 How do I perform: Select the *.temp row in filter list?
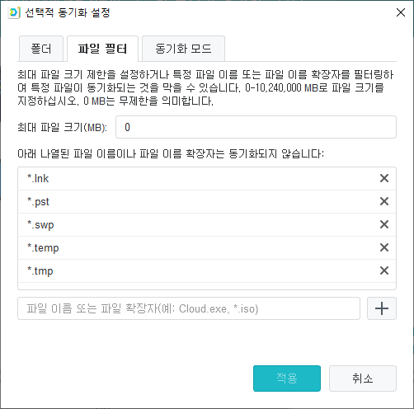coord(207,247)
